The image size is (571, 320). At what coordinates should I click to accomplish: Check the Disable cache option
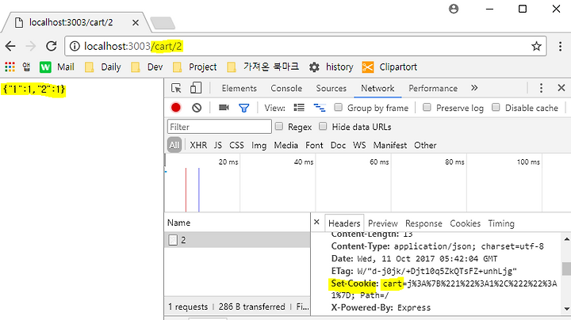[496, 107]
